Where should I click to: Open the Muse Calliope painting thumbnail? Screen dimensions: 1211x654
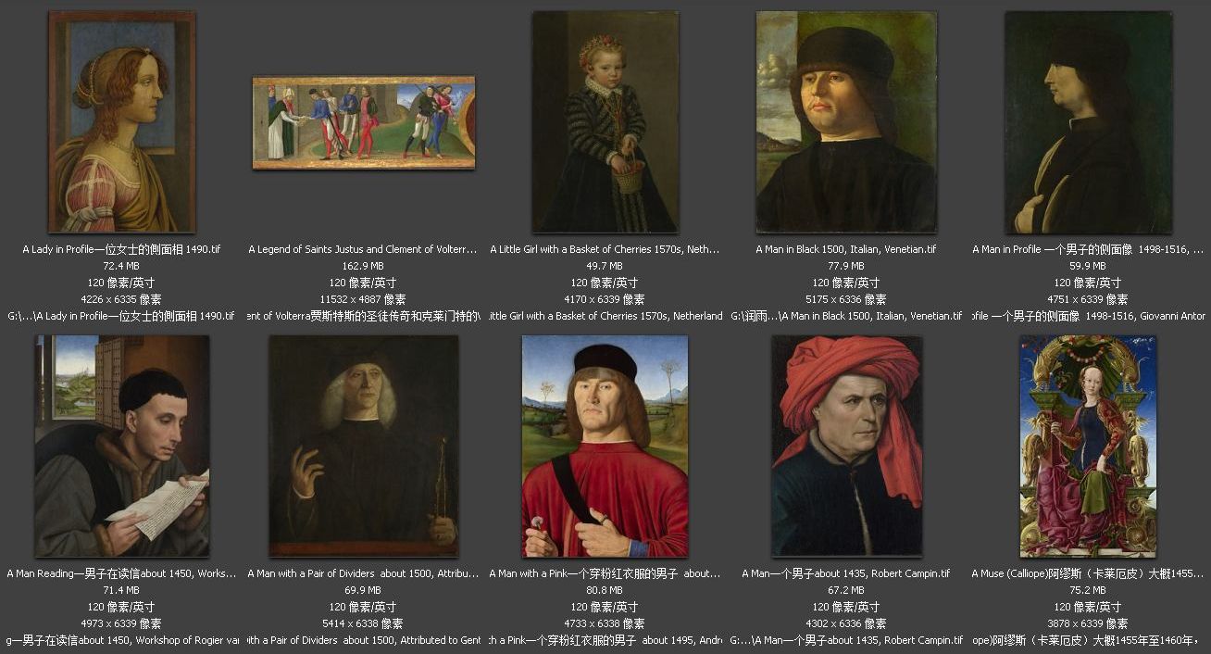(x=1089, y=446)
